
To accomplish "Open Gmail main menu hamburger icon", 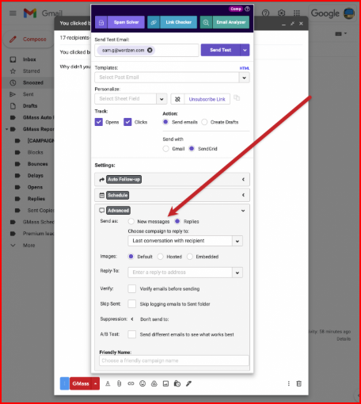I will 13,13.
